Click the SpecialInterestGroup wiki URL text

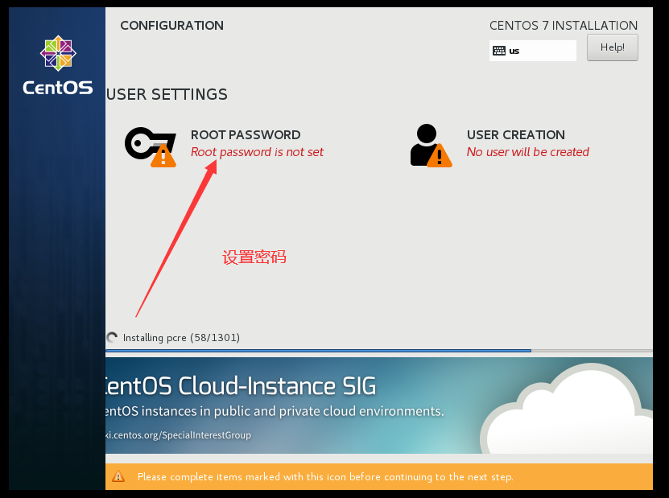[179, 435]
